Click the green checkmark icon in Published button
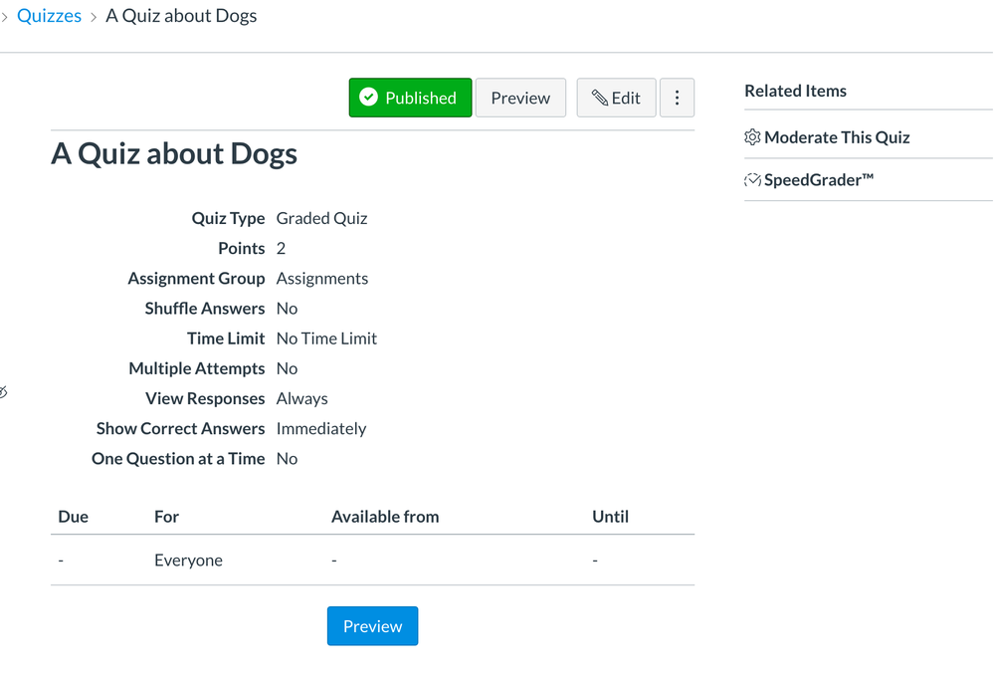This screenshot has width=994, height=677. click(369, 98)
